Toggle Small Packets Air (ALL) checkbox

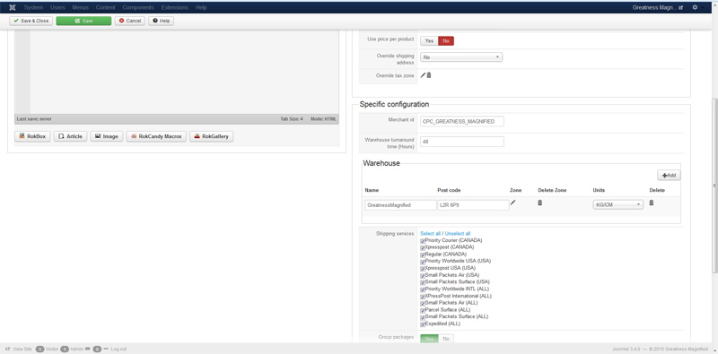click(x=423, y=303)
